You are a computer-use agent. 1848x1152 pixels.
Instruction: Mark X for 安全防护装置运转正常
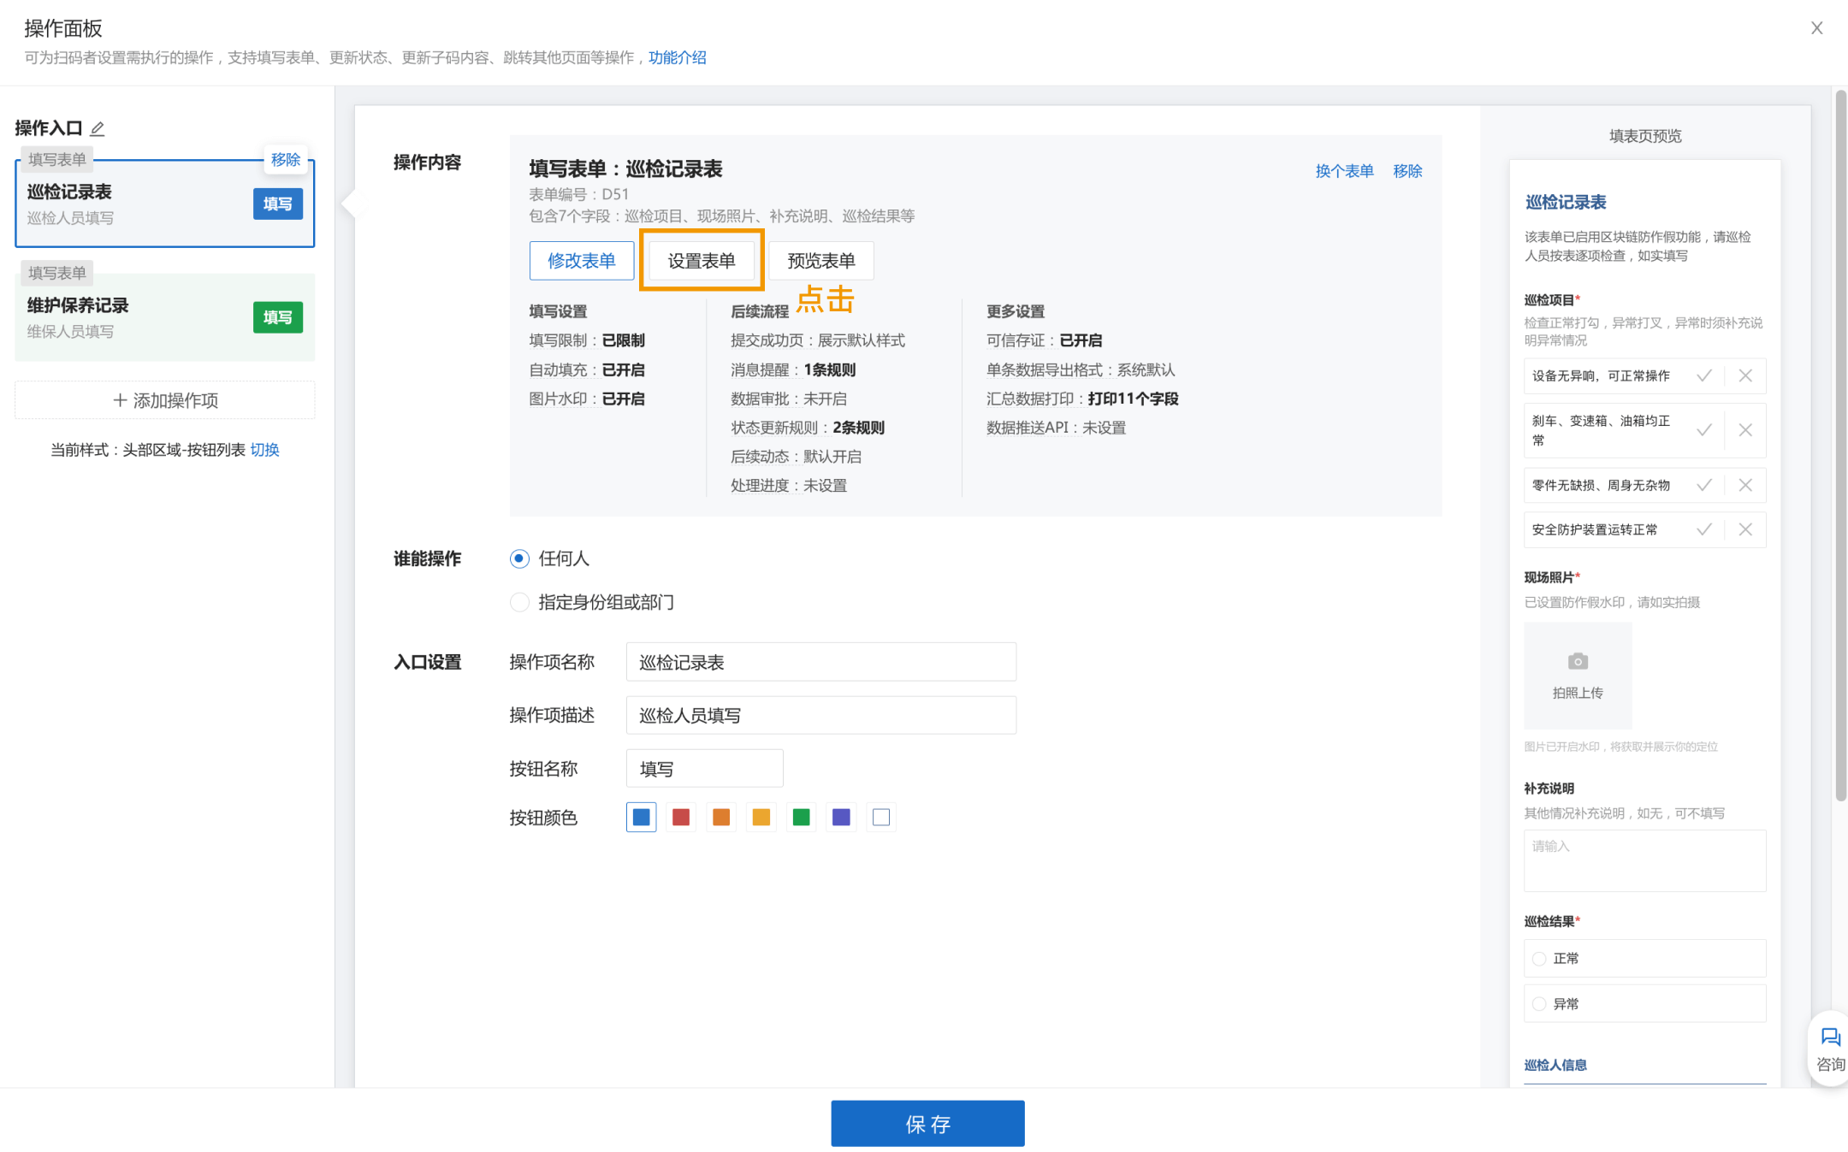click(1745, 529)
